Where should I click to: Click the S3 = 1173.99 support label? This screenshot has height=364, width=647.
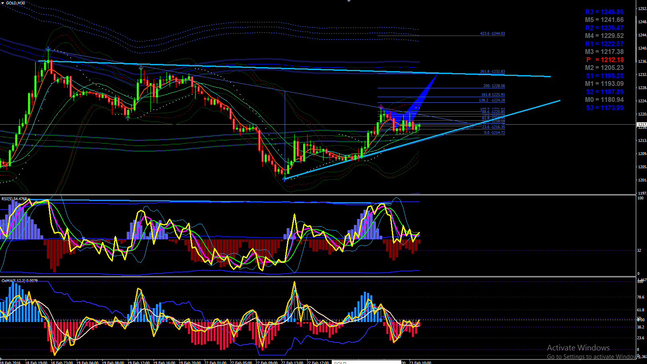pyautogui.click(x=605, y=108)
